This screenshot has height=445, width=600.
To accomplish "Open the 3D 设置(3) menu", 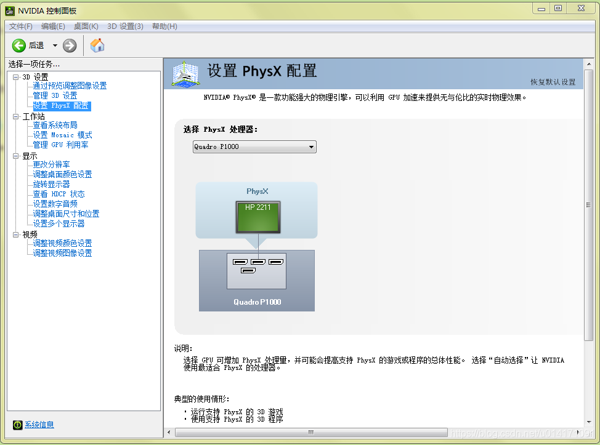I will coord(125,26).
